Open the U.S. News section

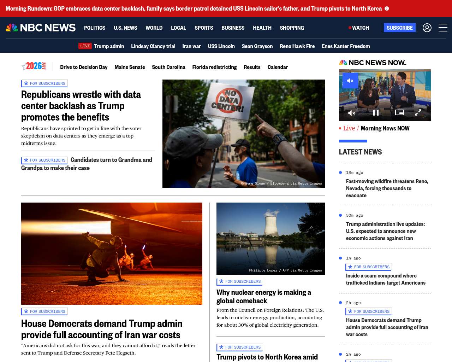pos(125,28)
